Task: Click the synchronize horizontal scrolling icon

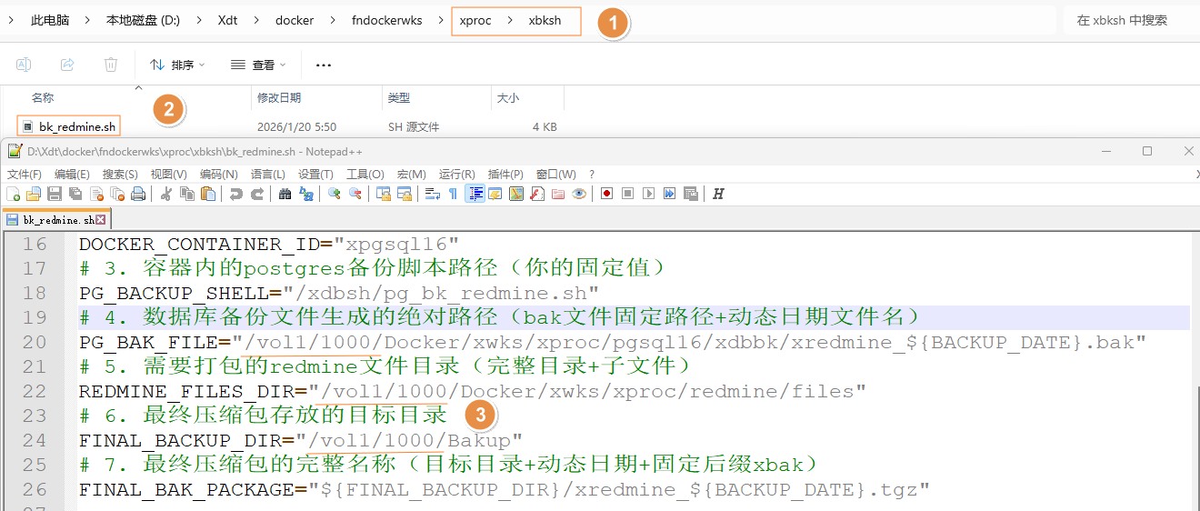Action: point(405,194)
